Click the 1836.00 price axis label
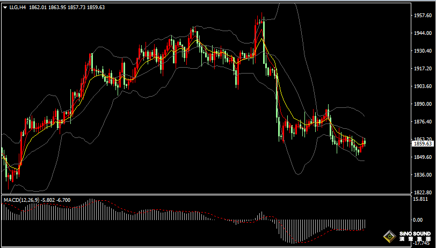The image size is (436, 248). click(423, 175)
